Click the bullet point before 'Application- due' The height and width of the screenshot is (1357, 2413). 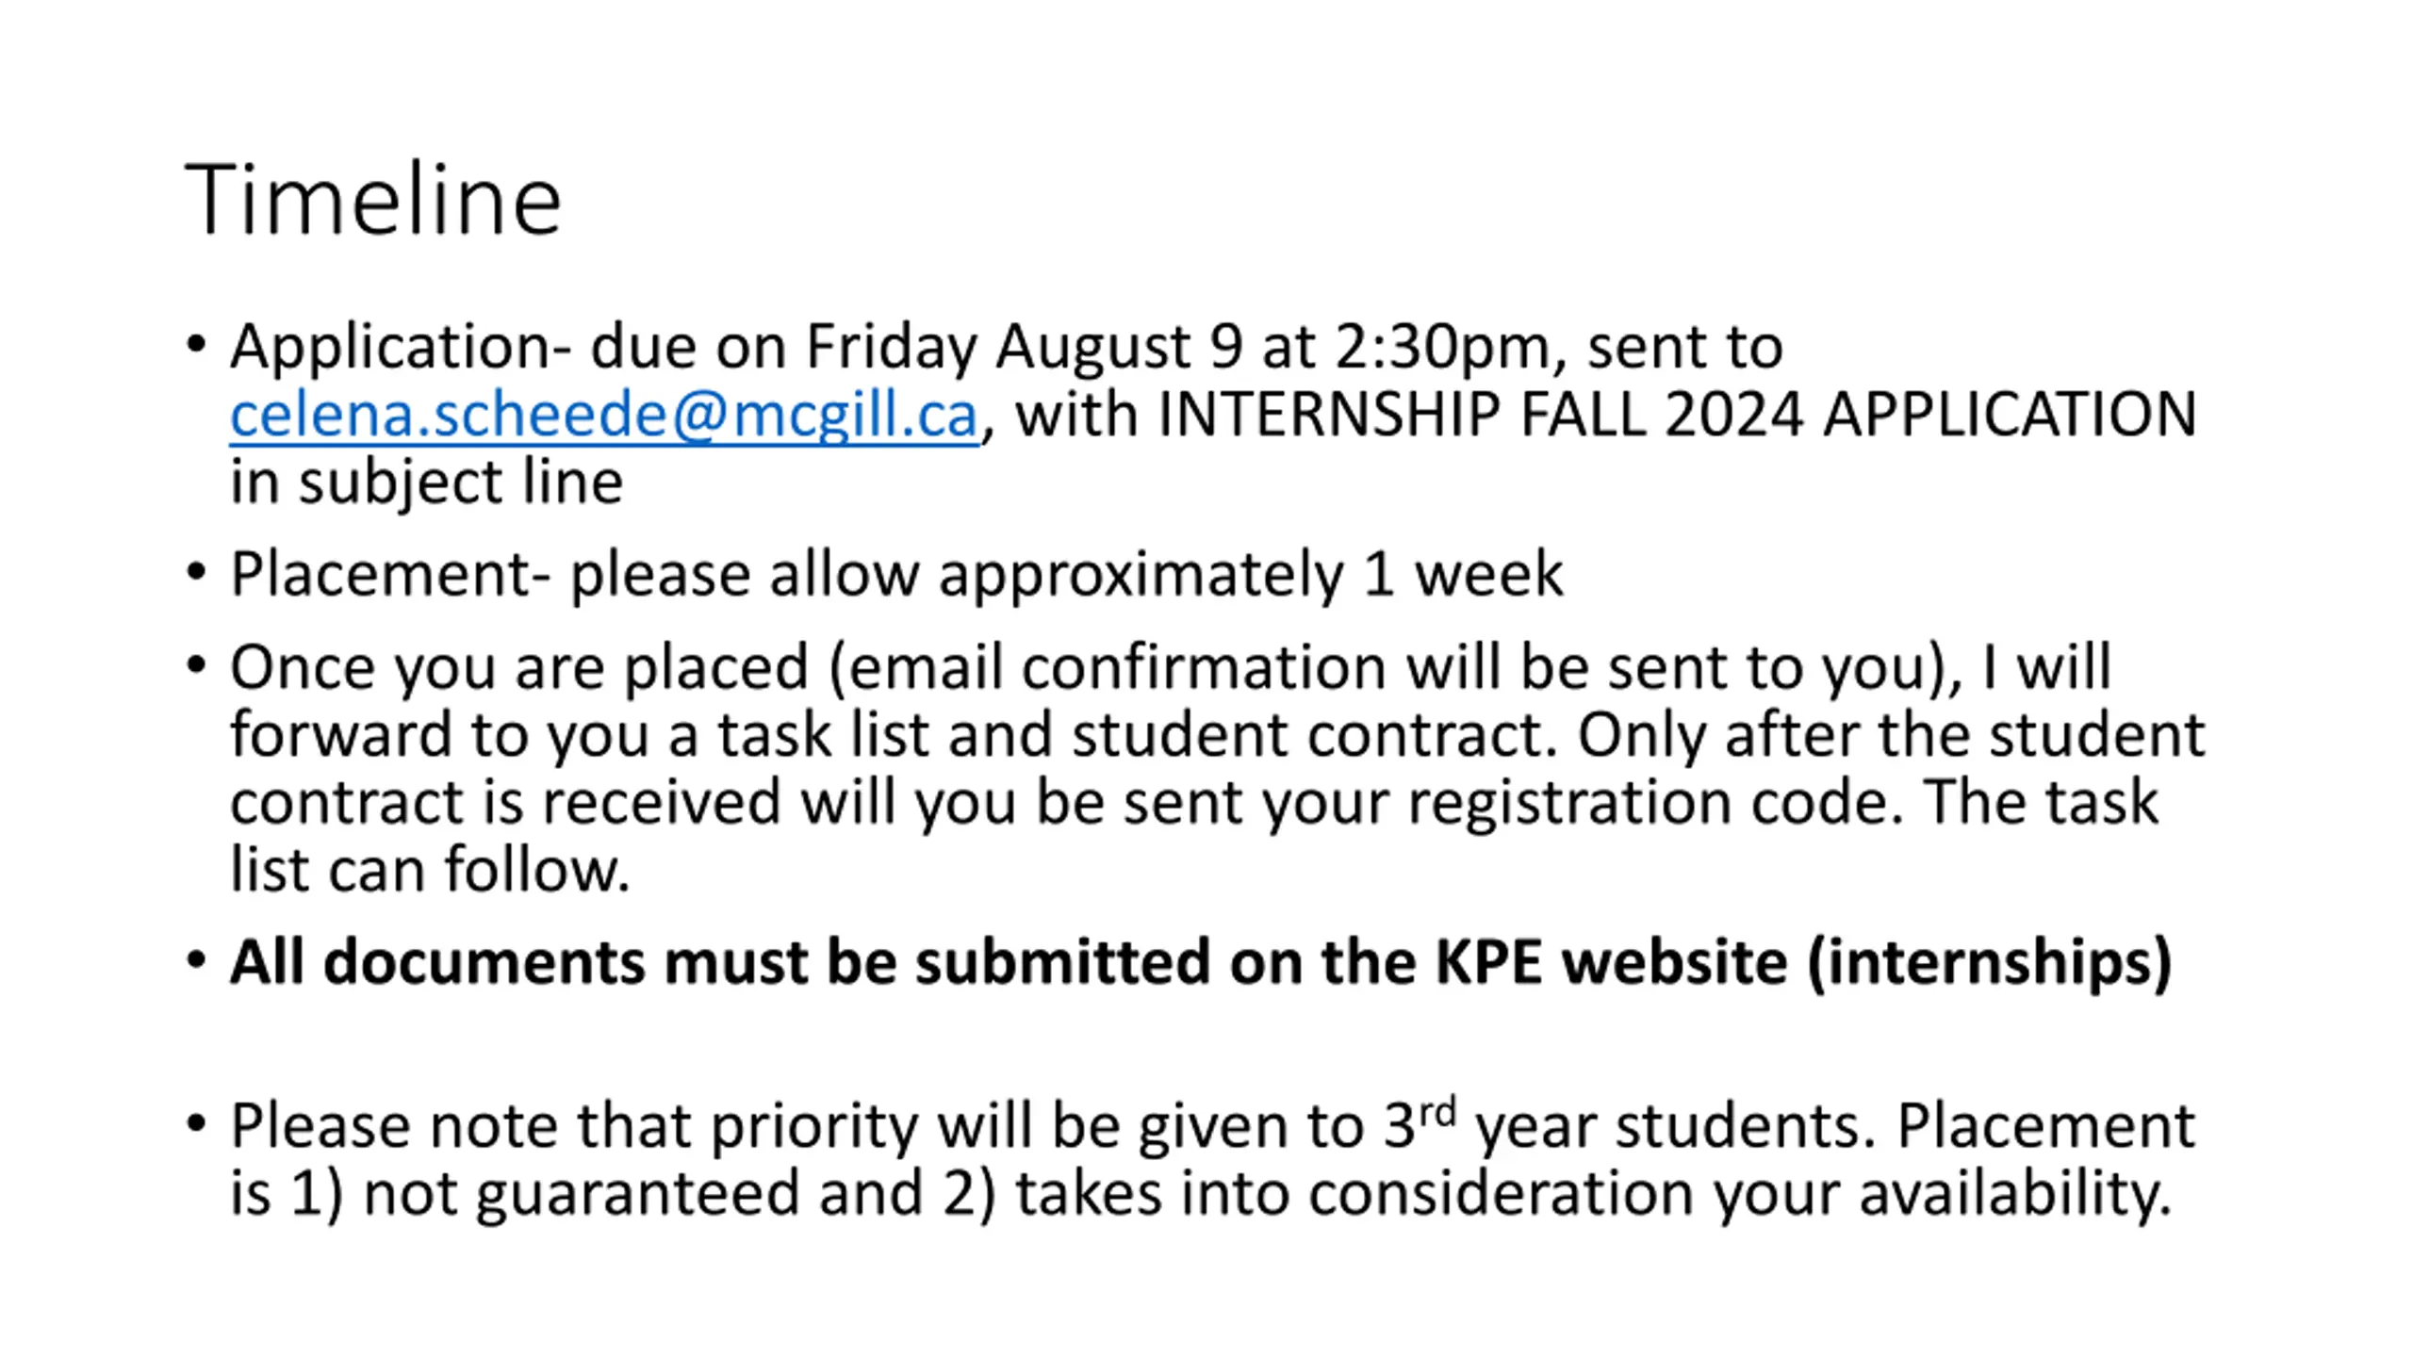(196, 344)
